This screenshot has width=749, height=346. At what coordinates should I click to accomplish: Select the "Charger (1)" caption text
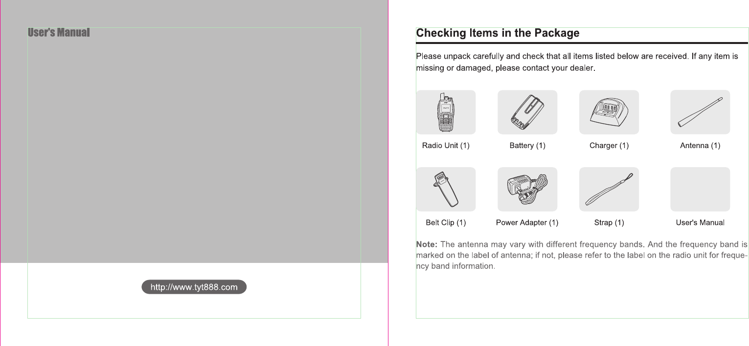(x=609, y=146)
